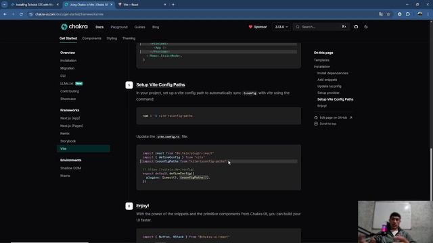Open CLI in the sidebar
The width and height of the screenshot is (433, 243).
pos(63,76)
